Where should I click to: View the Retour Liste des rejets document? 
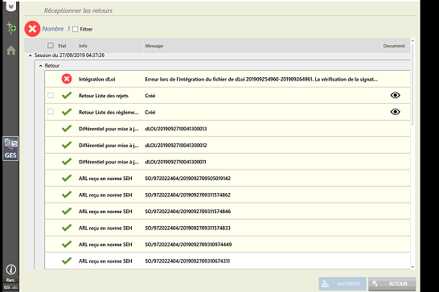point(395,95)
